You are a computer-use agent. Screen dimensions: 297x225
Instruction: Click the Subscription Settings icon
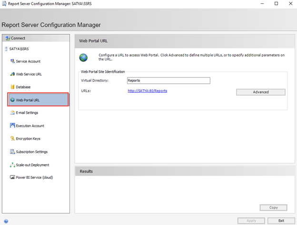point(12,152)
